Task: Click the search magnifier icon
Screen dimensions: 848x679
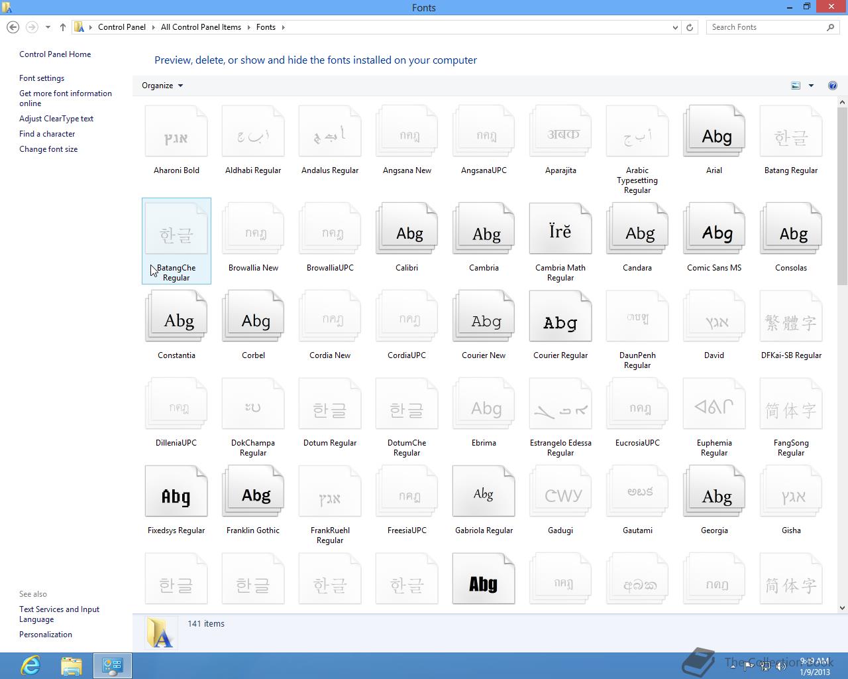Action: [831, 27]
